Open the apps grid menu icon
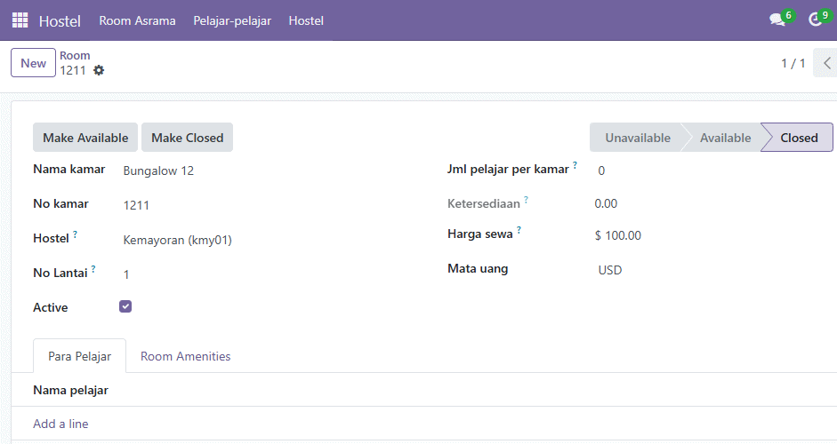Viewport: 837px width, 444px height. point(20,20)
